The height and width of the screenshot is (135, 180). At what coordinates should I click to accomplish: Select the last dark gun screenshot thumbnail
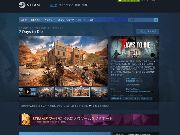(99, 92)
